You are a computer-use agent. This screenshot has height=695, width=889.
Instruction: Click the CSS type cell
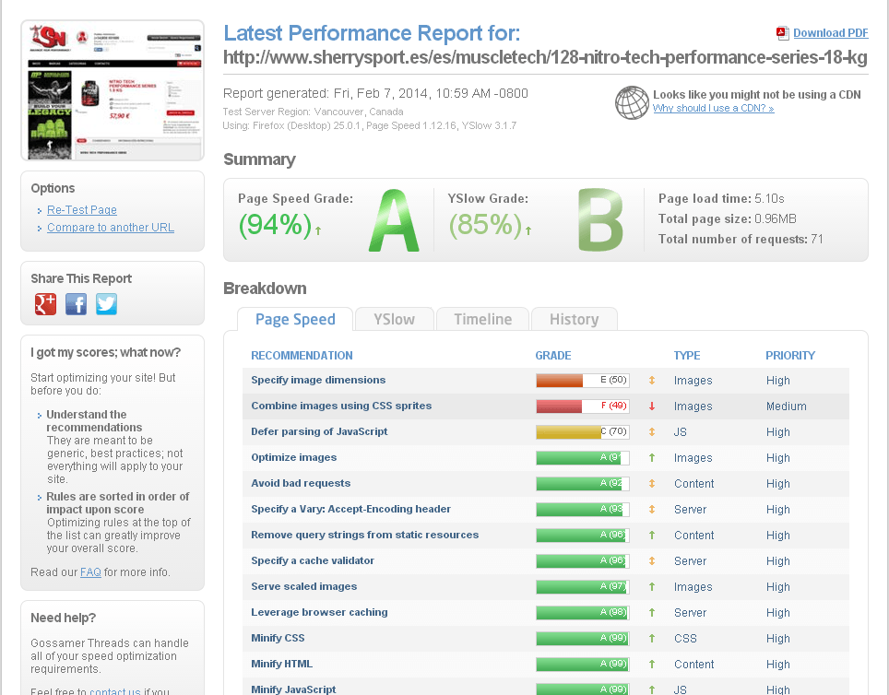(x=685, y=638)
